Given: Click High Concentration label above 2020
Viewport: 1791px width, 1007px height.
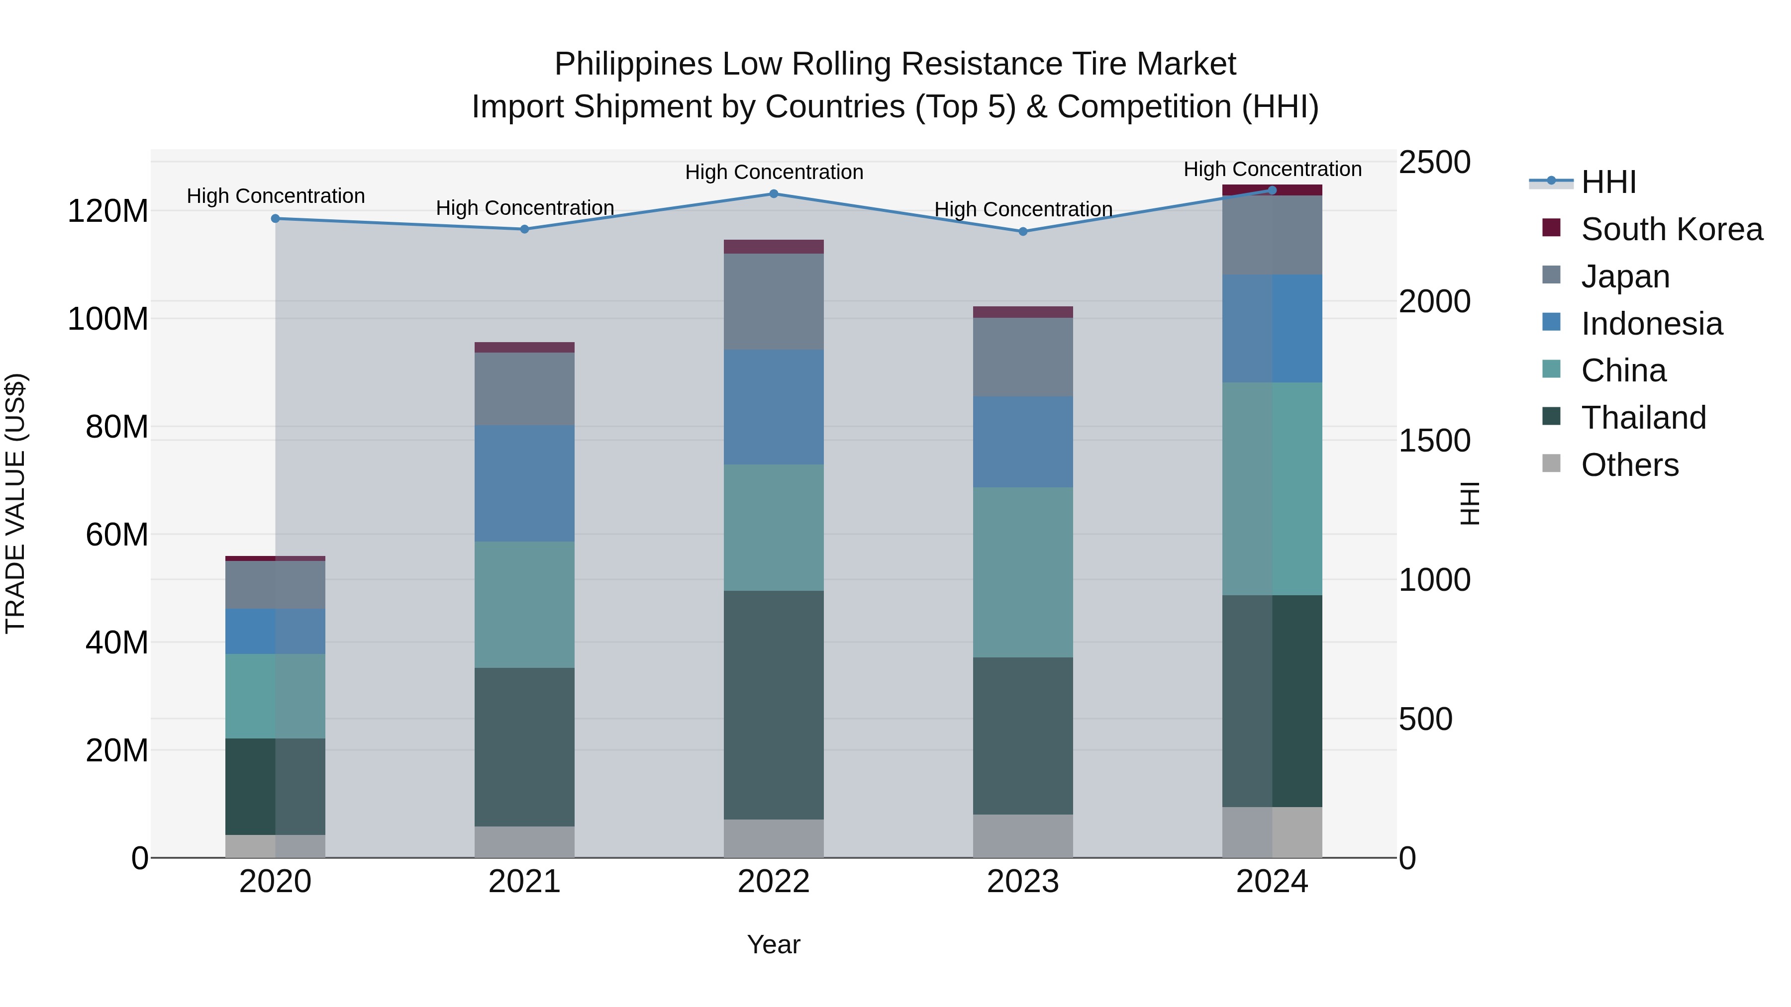Looking at the screenshot, I should (275, 196).
